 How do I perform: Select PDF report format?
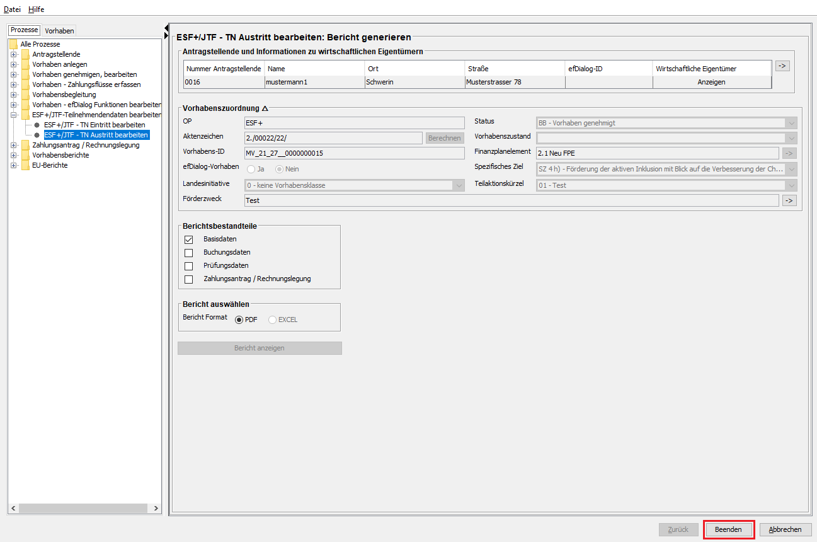click(x=239, y=320)
